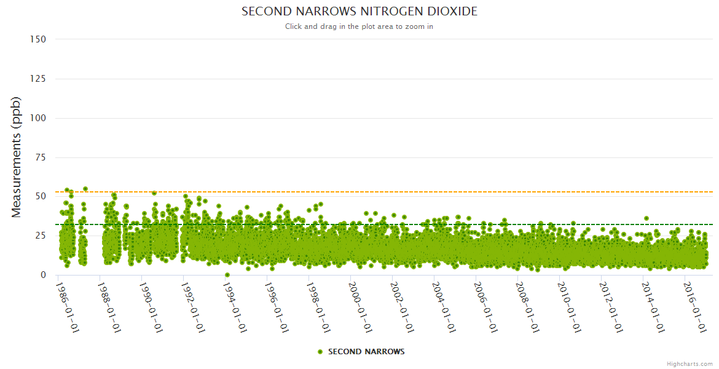Click the zero-value data point near 1994
The image size is (719, 369).
point(227,275)
